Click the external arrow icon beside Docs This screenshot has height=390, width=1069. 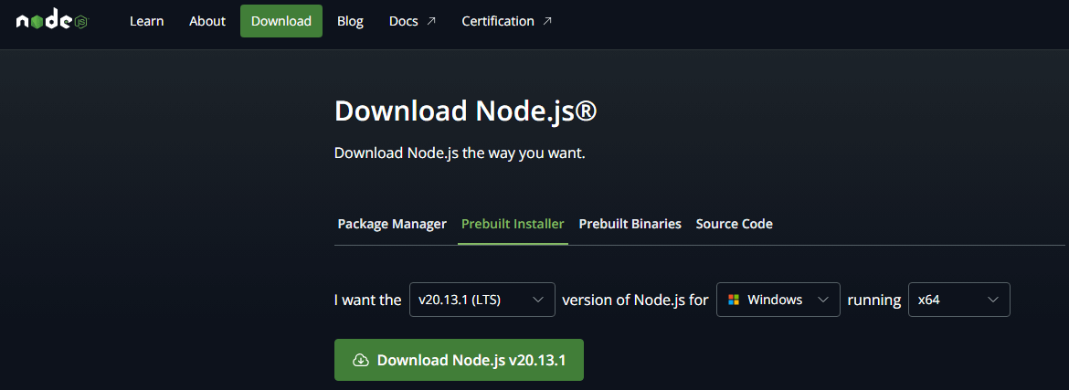[x=430, y=21]
